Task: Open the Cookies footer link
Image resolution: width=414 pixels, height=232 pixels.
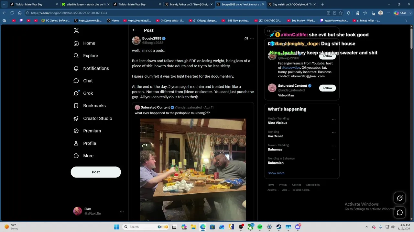Action: [x=297, y=185]
